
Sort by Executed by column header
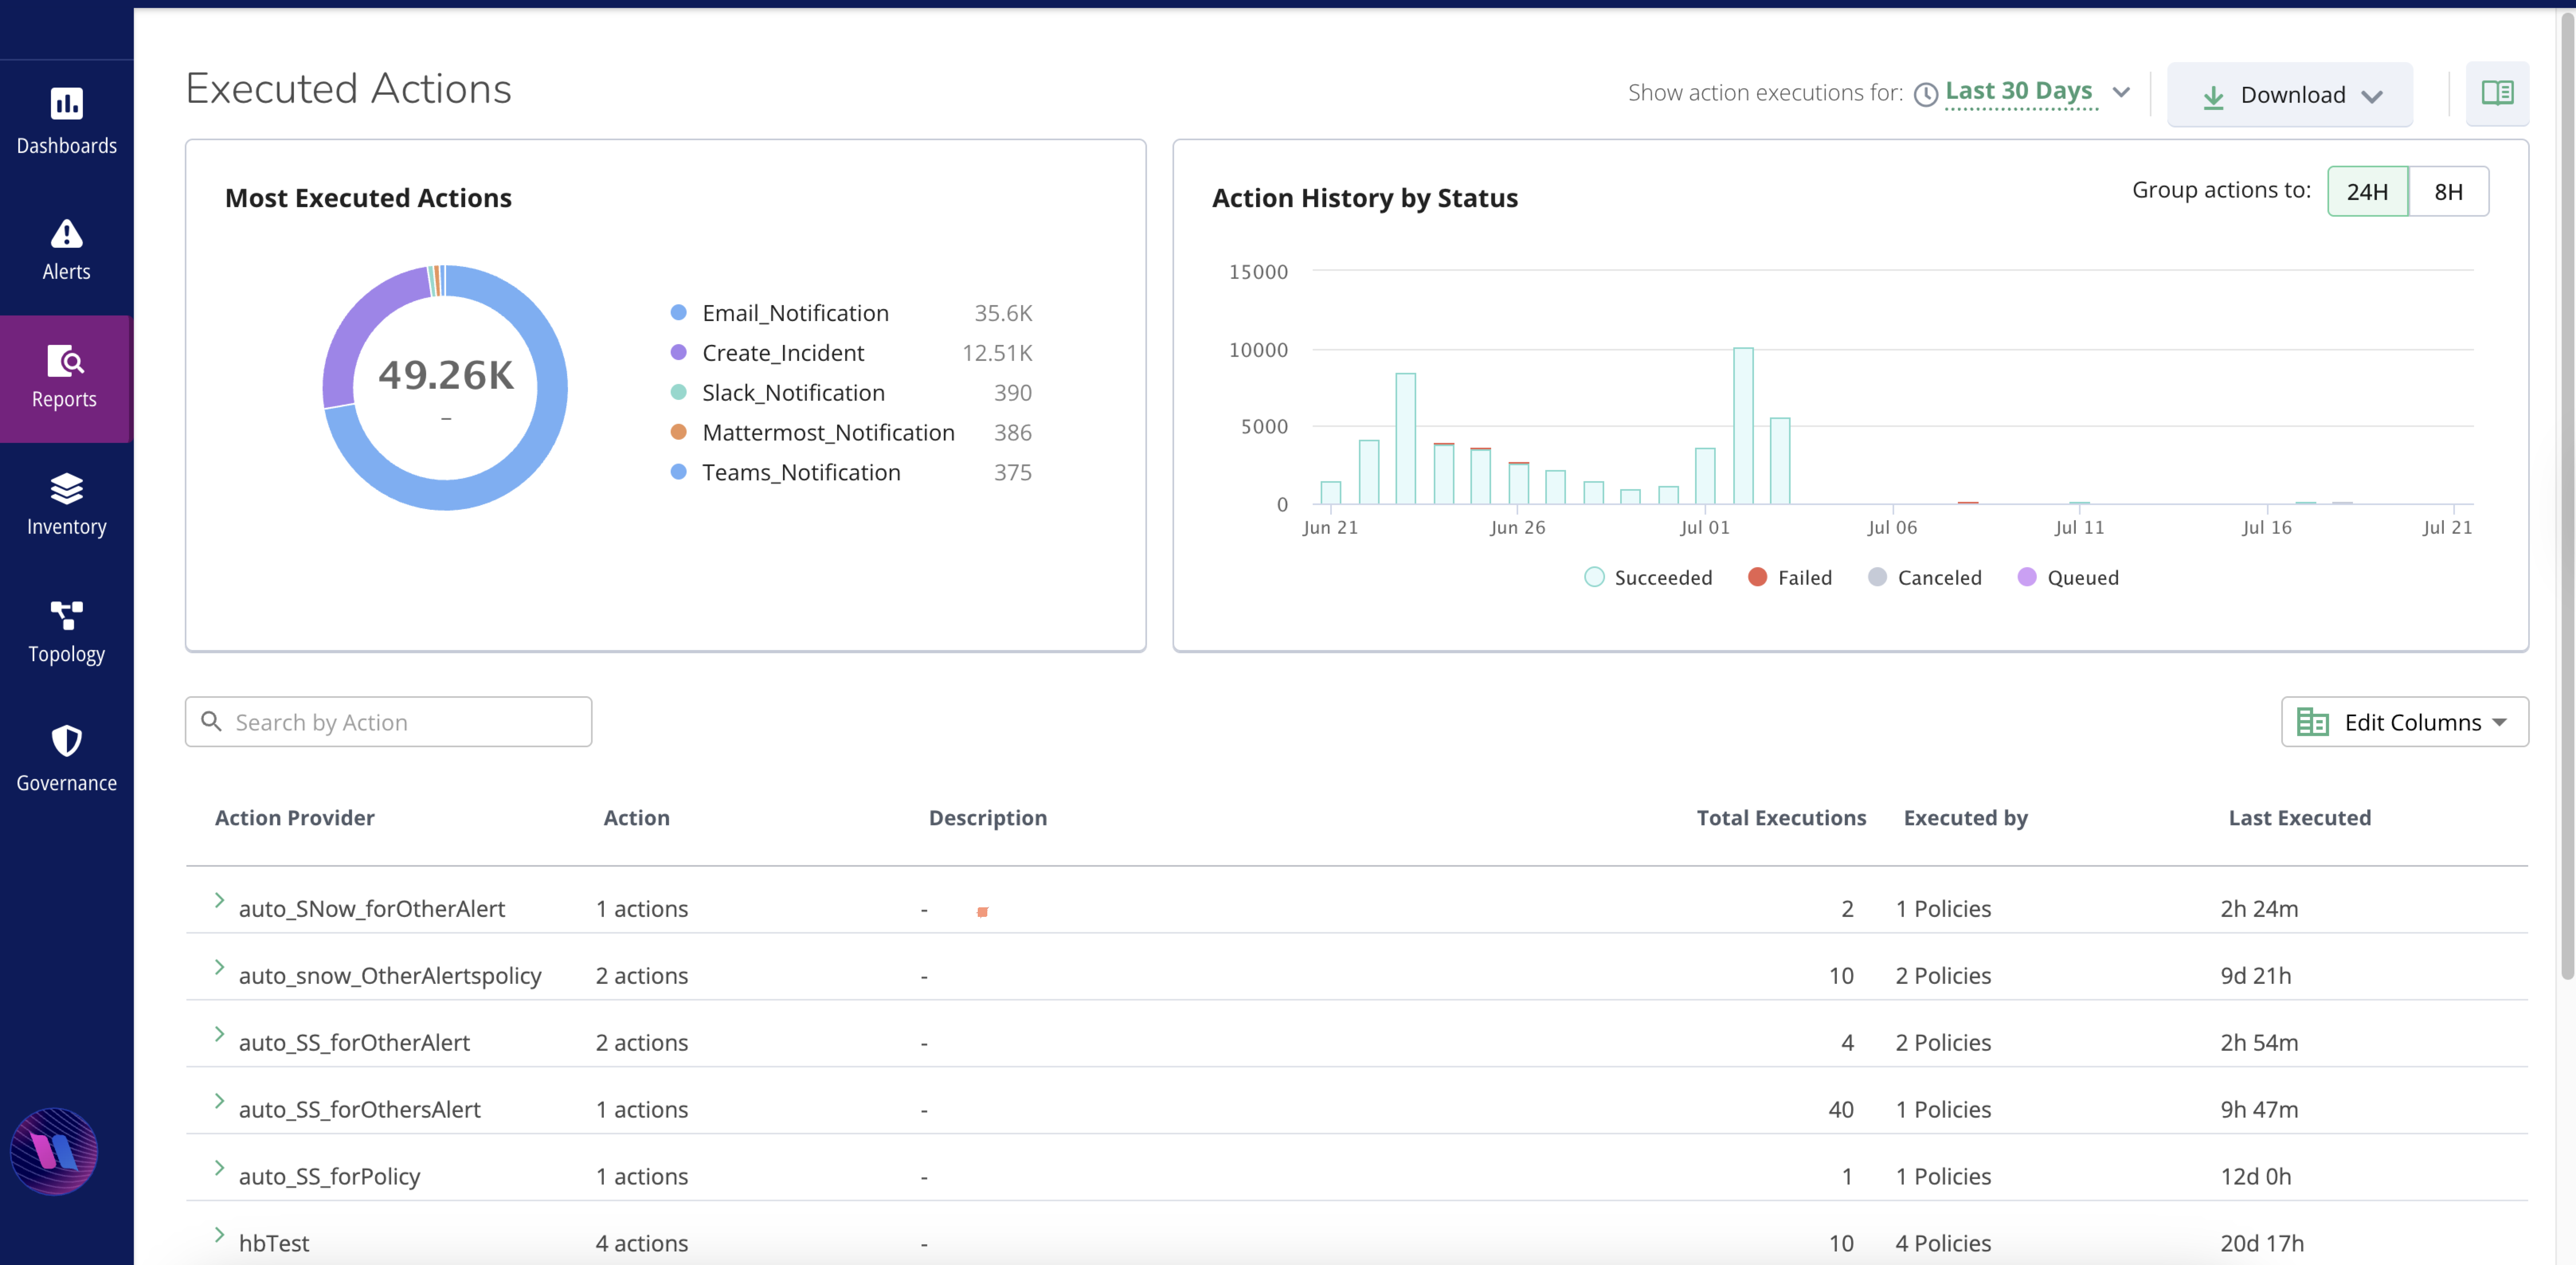(1965, 818)
